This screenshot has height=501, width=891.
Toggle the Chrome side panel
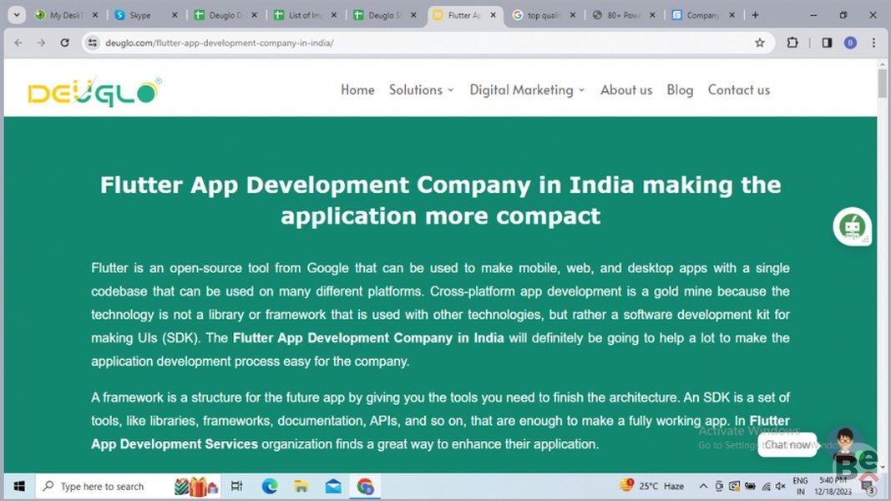pyautogui.click(x=826, y=43)
